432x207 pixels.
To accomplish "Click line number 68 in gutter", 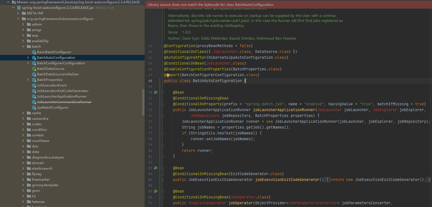I will pos(150,81).
